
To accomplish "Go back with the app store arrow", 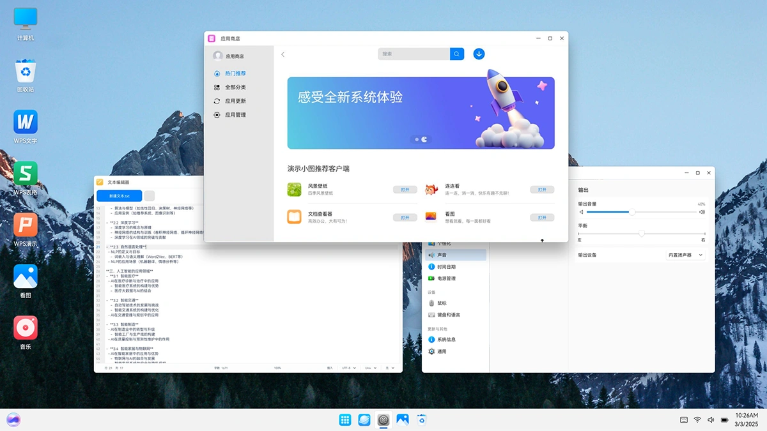I will (283, 54).
